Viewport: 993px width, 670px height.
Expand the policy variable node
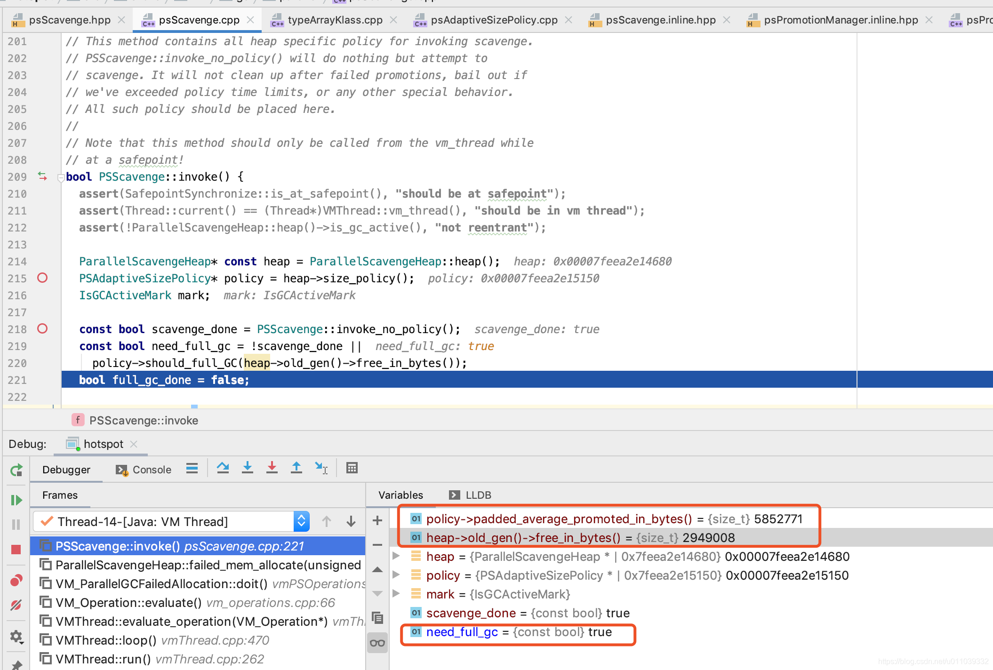(x=396, y=575)
